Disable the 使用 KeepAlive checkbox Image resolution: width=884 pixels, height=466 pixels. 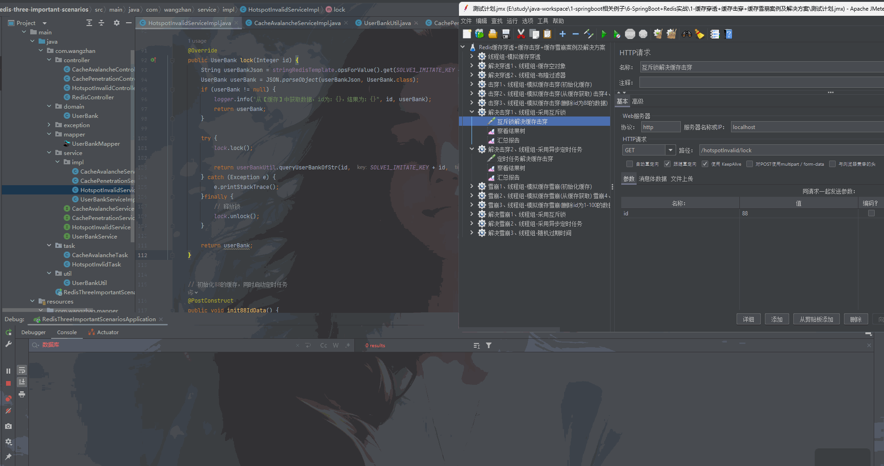705,164
